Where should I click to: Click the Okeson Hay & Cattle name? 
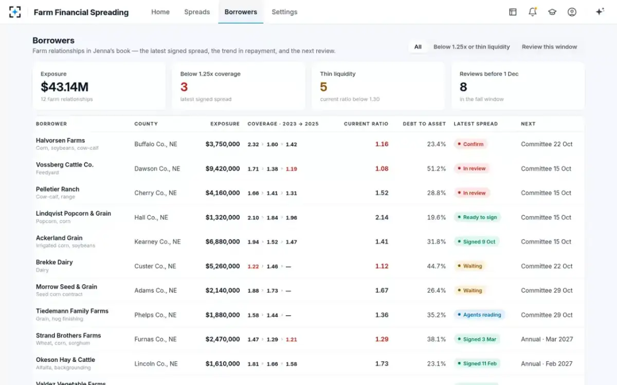(65, 360)
